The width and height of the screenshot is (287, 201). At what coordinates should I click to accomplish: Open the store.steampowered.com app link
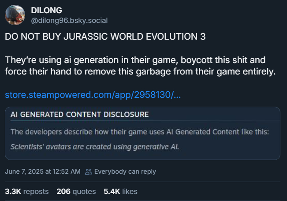click(x=93, y=95)
